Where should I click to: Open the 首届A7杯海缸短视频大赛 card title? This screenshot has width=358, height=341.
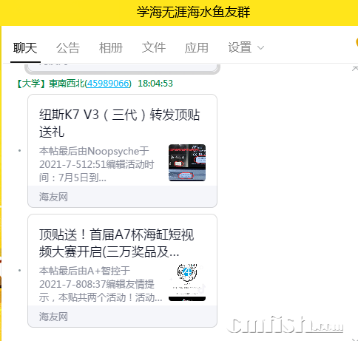click(116, 243)
